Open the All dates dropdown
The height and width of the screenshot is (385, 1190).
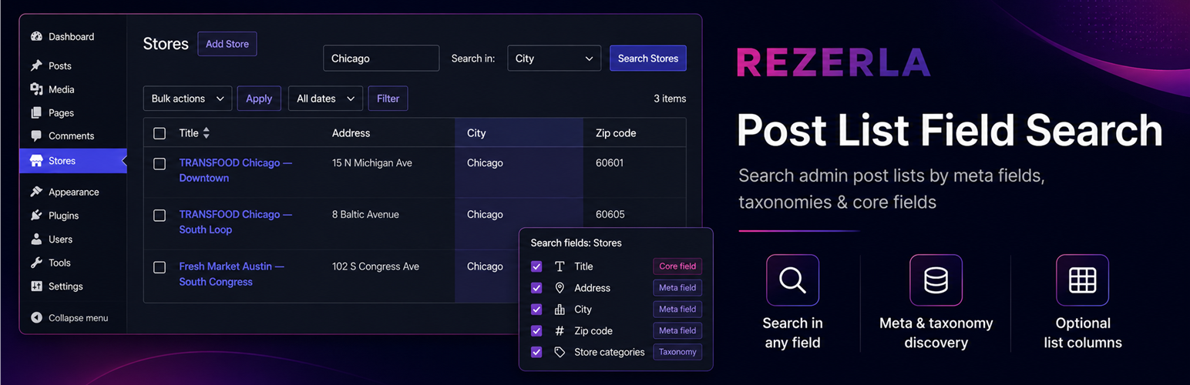tap(325, 99)
